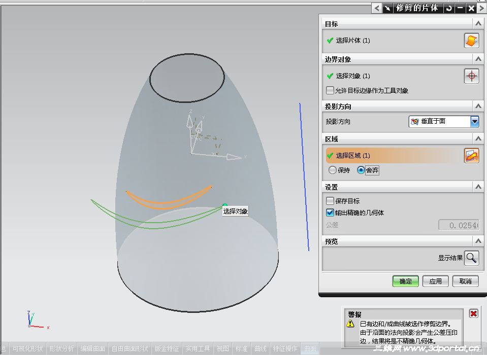Collapse the 目标 section

tap(478, 23)
